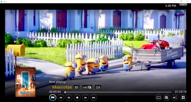This screenshot has height=102, width=191.
Task: Skip to next item button
Action: 94,98
